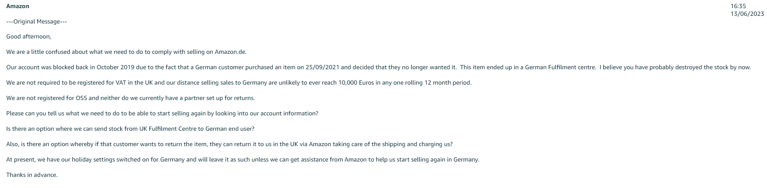The width and height of the screenshot is (767, 188).
Task: Click the OSS registration sentence
Action: (x=131, y=98)
